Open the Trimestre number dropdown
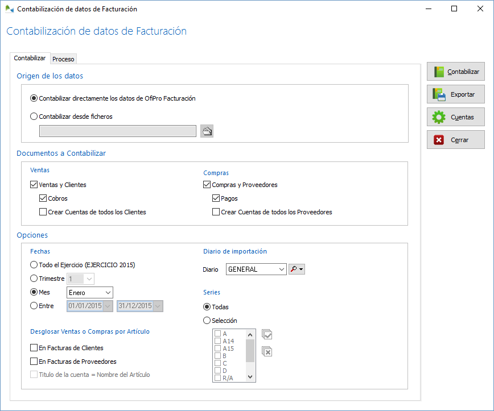494x411 pixels. 88,279
